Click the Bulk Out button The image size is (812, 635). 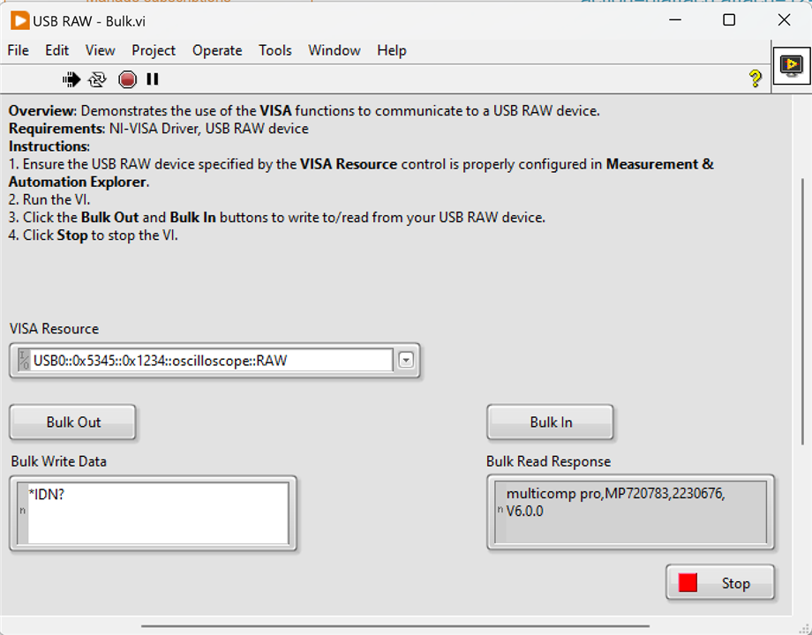pyautogui.click(x=73, y=422)
